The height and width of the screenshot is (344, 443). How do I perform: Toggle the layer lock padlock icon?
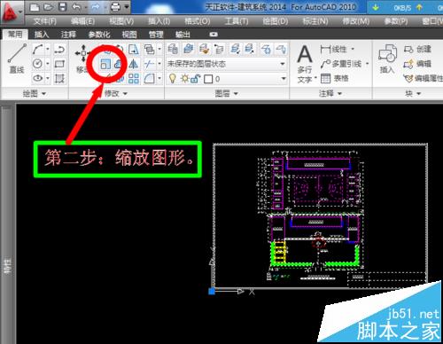(x=196, y=79)
